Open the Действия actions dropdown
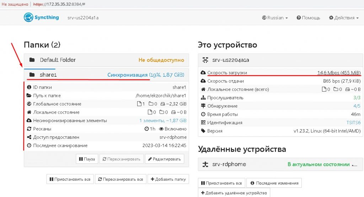The height and width of the screenshot is (197, 364). click(x=343, y=18)
